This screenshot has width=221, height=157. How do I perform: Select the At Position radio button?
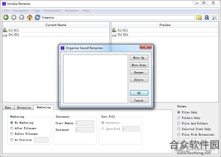12,140
